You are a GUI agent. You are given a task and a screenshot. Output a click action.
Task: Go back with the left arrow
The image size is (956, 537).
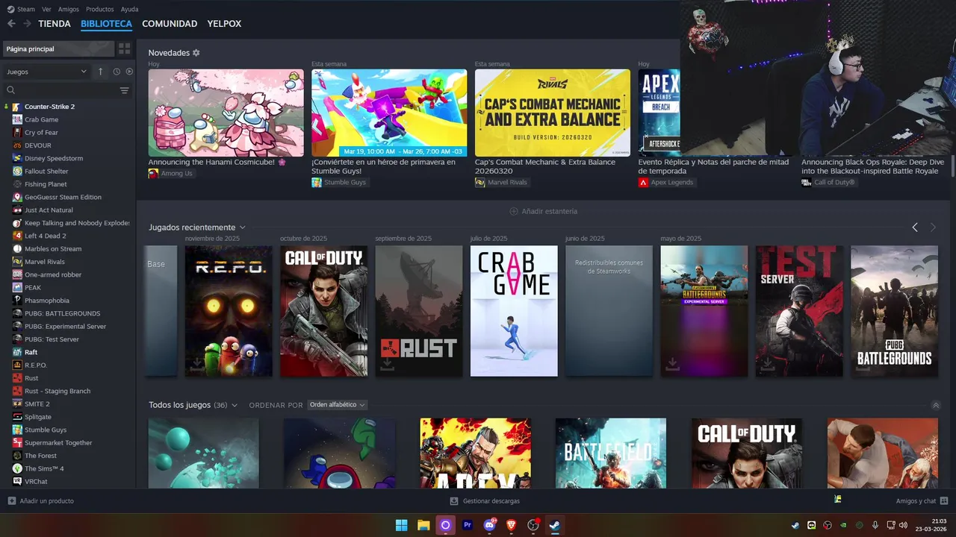coord(11,24)
